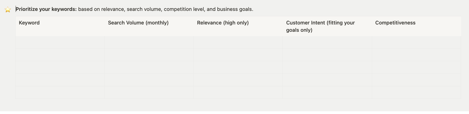Click first empty cell under Search Volume
The image size is (469, 114).
(149, 42)
